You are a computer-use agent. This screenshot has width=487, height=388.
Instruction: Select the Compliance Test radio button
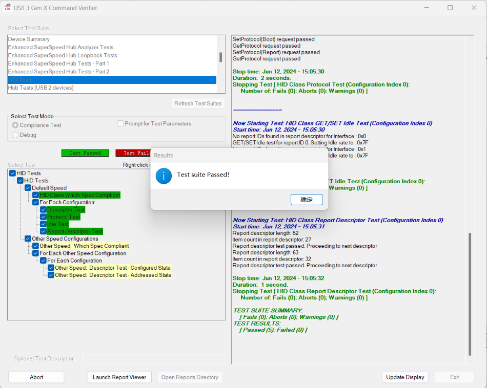pyautogui.click(x=15, y=125)
